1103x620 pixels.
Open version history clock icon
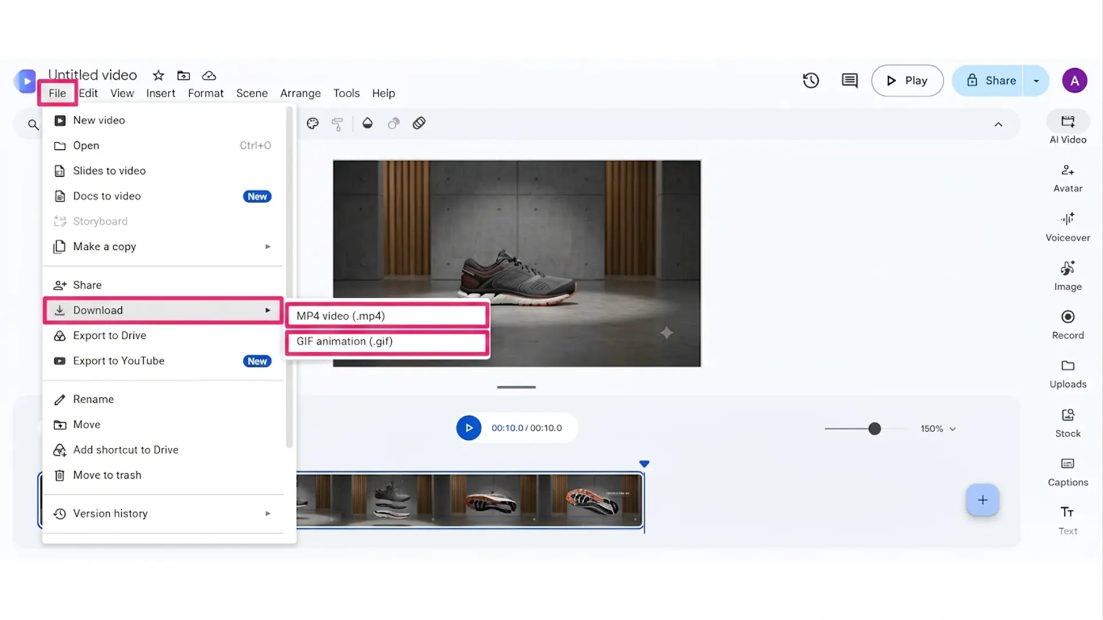point(811,80)
